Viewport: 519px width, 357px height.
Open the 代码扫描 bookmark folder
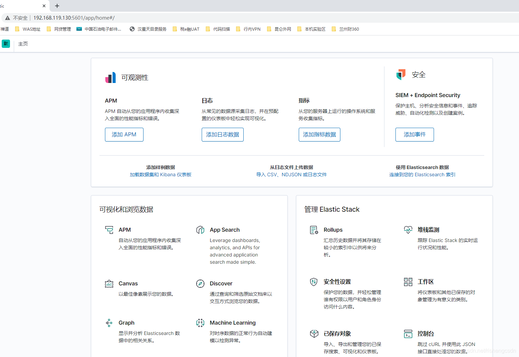click(x=218, y=29)
